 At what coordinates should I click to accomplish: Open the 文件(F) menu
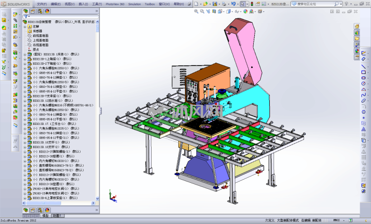42,4
